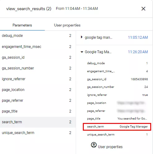This screenshot has width=153, height=154.
Task: Click the User properties label below event details
Action: click(110, 147)
